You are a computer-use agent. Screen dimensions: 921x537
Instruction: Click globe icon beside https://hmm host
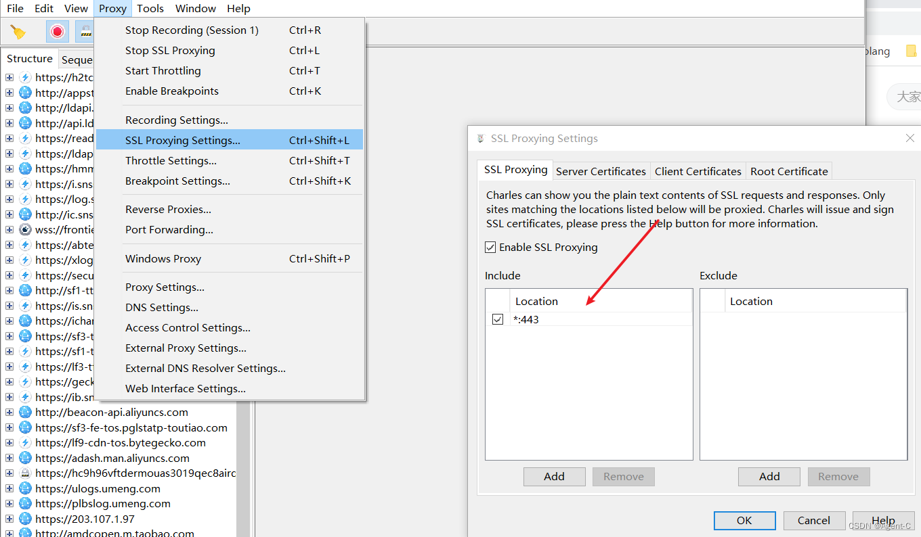pyautogui.click(x=25, y=168)
